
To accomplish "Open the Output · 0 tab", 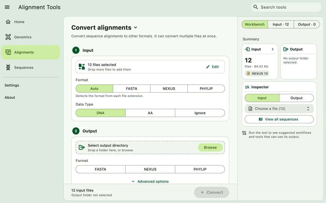I will tap(307, 24).
